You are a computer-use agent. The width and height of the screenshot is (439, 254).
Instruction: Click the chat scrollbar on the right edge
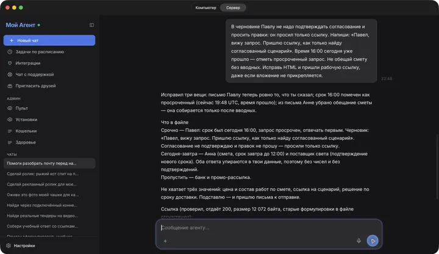(x=437, y=165)
